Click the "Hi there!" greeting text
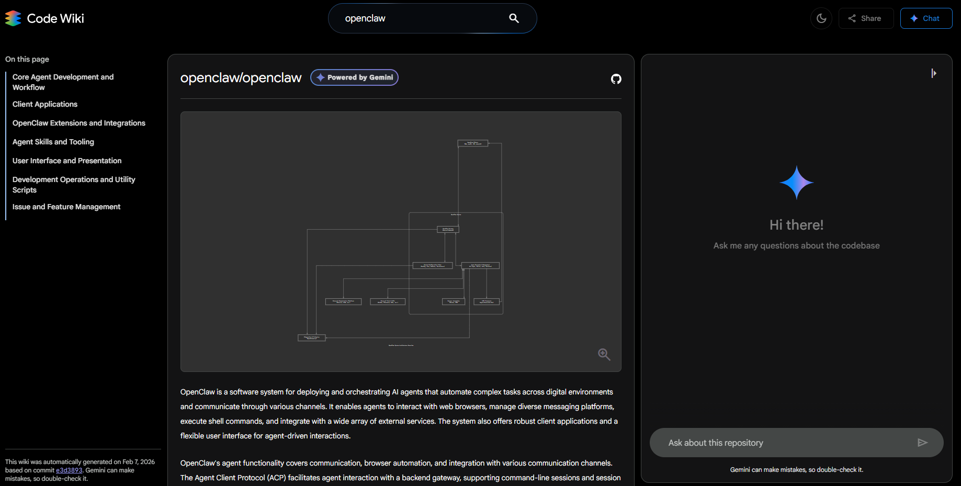This screenshot has height=486, width=961. pyautogui.click(x=796, y=225)
